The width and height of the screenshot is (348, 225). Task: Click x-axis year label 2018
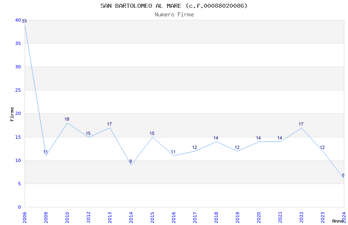(217, 218)
